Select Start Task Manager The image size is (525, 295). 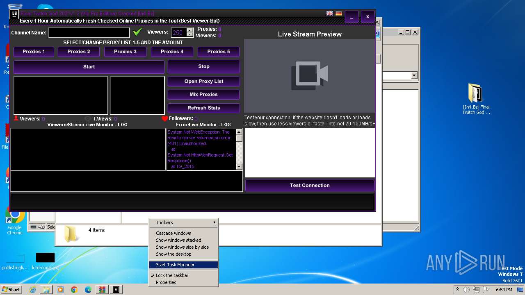click(x=183, y=265)
